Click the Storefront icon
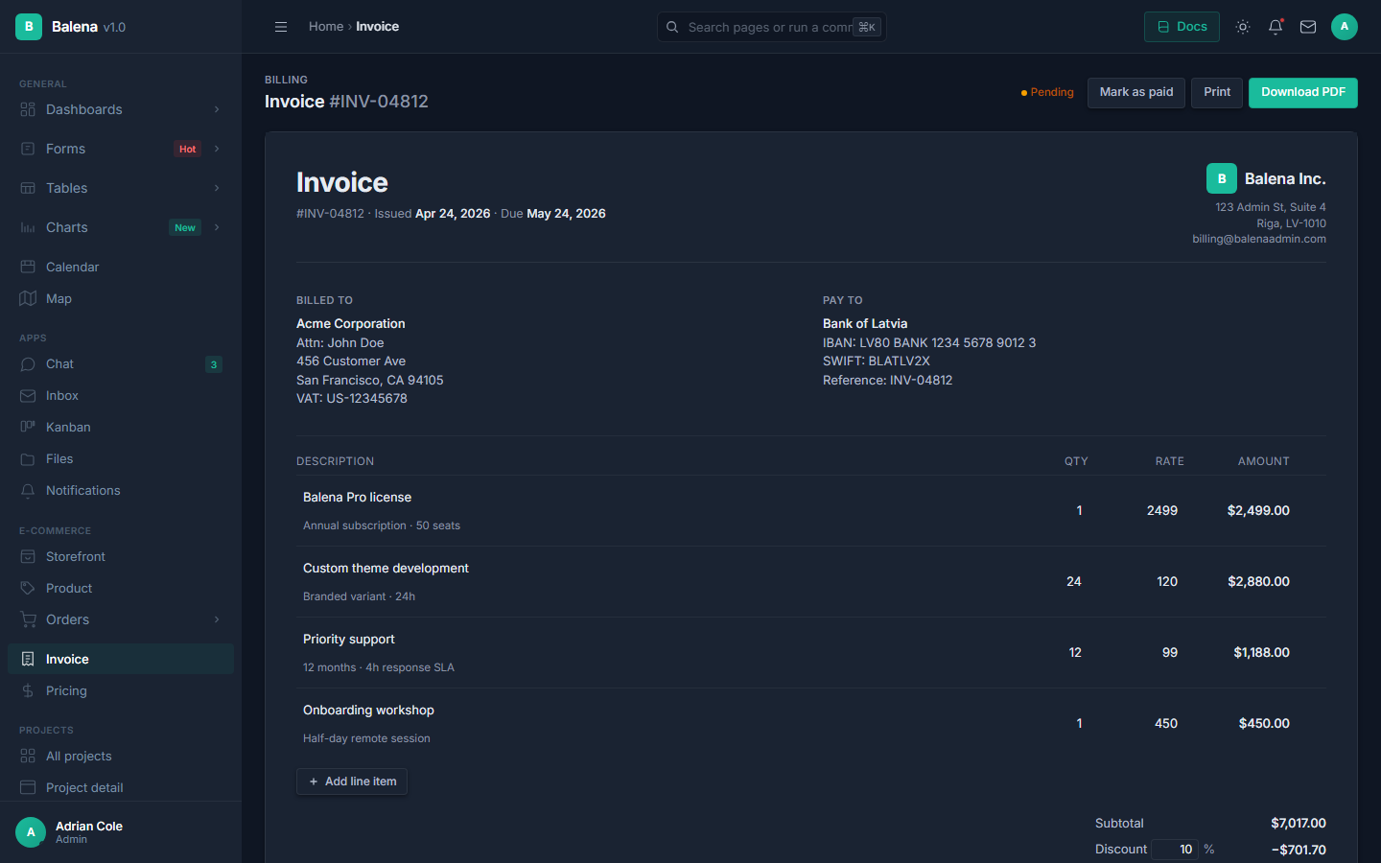Image resolution: width=1381 pixels, height=863 pixels. tap(28, 556)
